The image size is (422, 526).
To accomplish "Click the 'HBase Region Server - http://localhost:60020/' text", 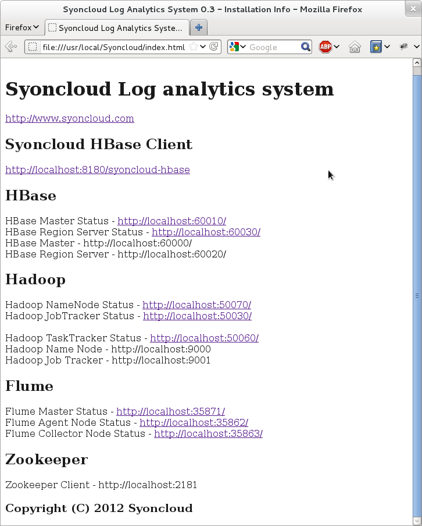I will (x=116, y=255).
